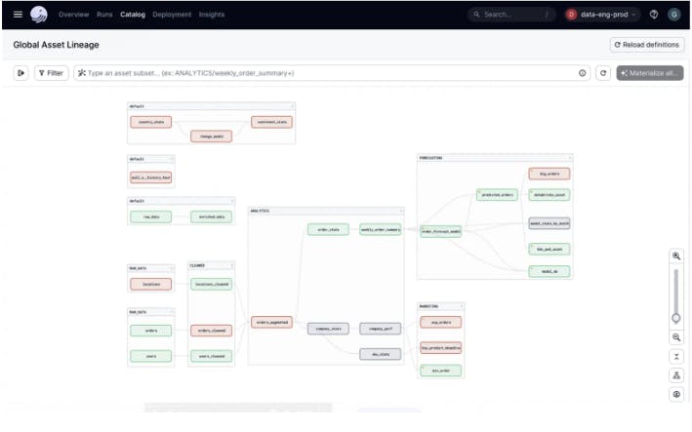Open the help question mark icon

[653, 15]
